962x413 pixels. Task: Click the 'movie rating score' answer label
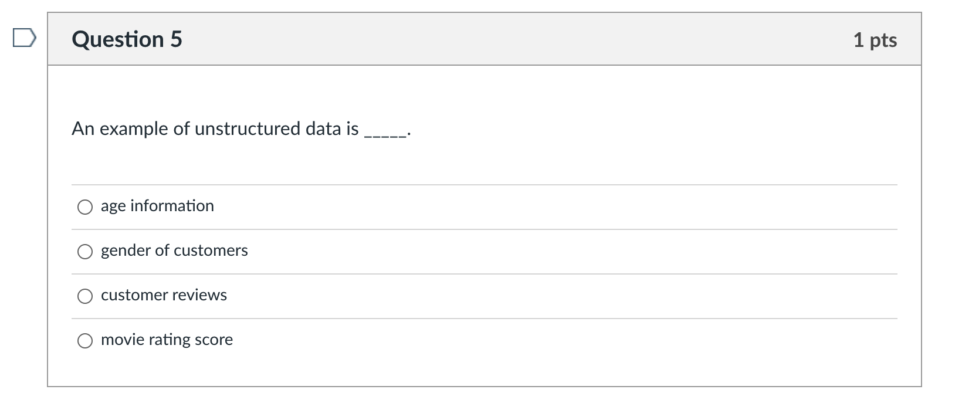tap(167, 340)
